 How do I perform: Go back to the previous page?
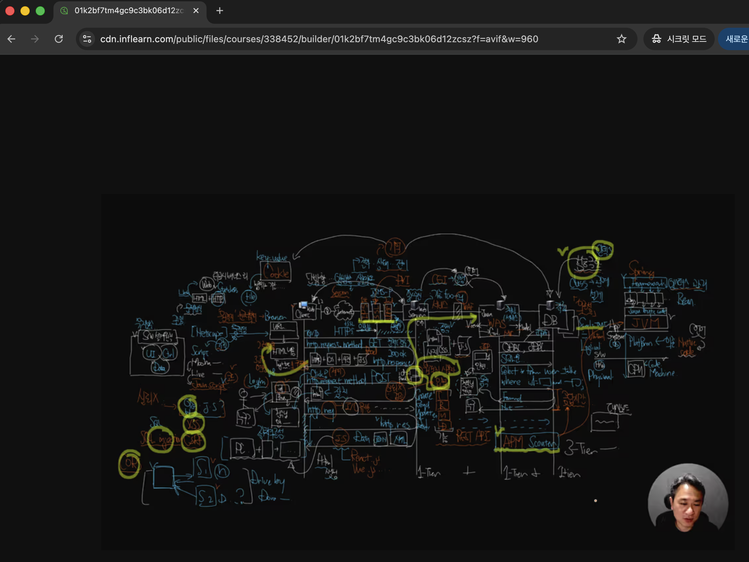pyautogui.click(x=12, y=39)
